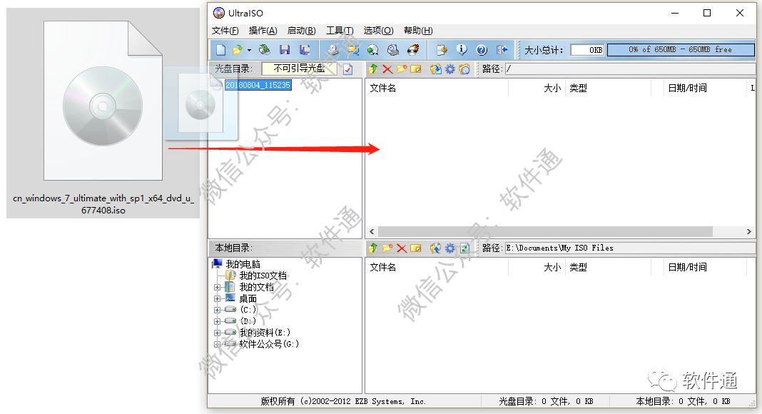
Task: Select 桌面 in the local tree
Action: tap(248, 298)
